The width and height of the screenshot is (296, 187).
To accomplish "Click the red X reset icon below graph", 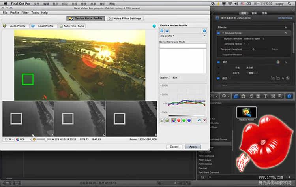I will tap(204, 120).
